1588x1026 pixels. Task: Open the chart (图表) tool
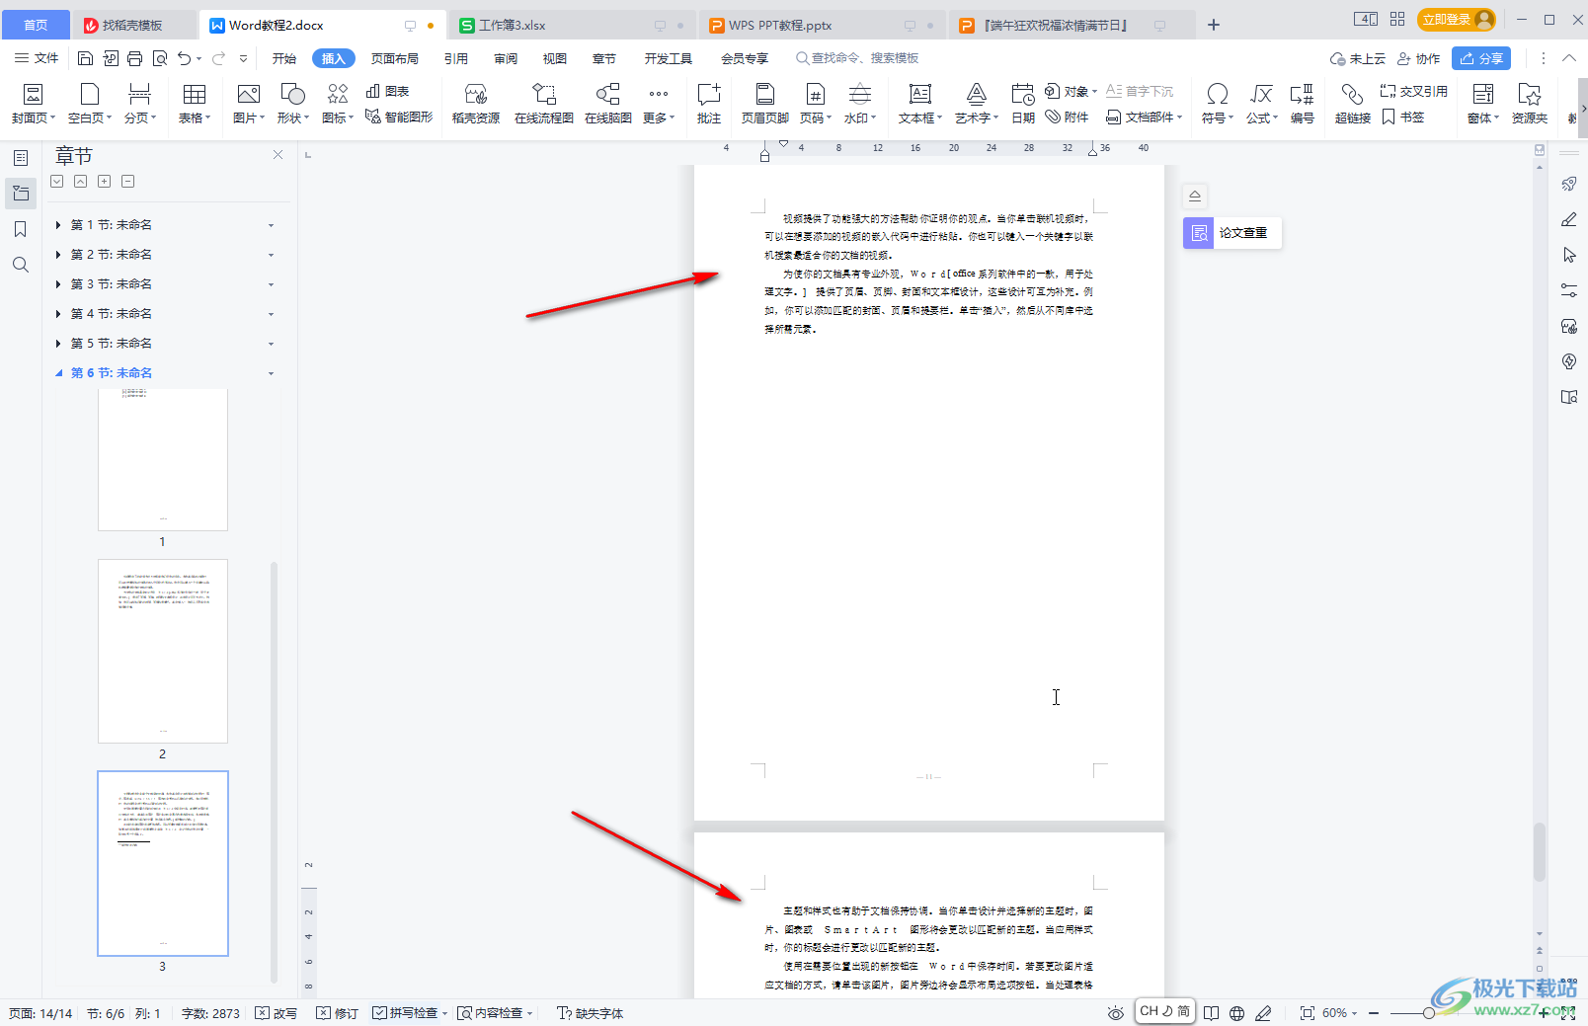point(387,91)
